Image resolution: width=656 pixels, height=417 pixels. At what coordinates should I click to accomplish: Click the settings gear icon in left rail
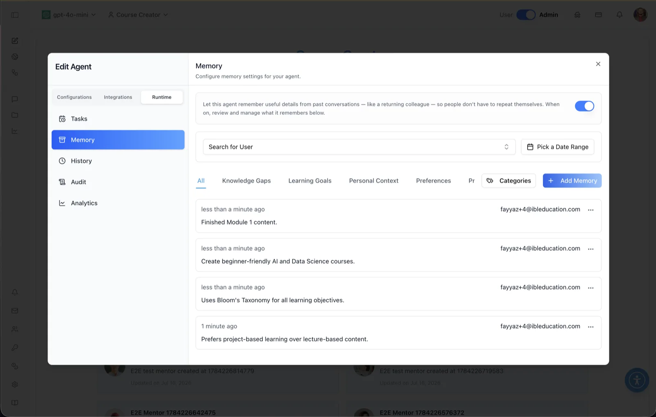tap(15, 385)
